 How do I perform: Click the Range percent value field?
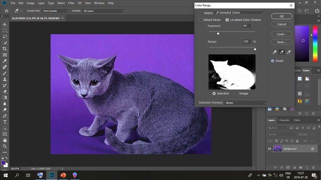pos(247,41)
